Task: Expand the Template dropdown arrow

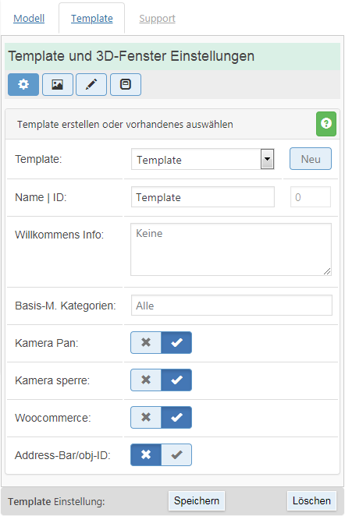Action: (x=267, y=159)
